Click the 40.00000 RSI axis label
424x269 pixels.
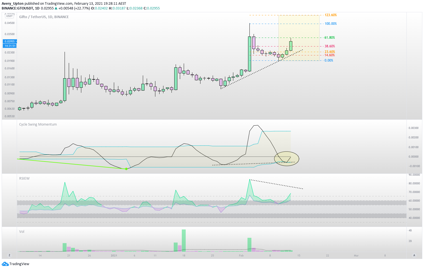point(414,218)
